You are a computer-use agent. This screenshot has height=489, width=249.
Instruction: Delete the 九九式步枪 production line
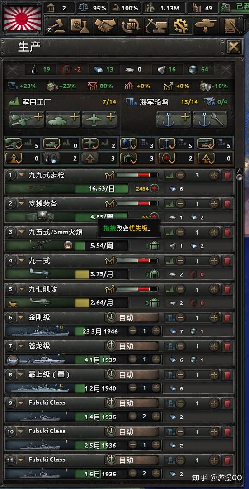(227, 176)
